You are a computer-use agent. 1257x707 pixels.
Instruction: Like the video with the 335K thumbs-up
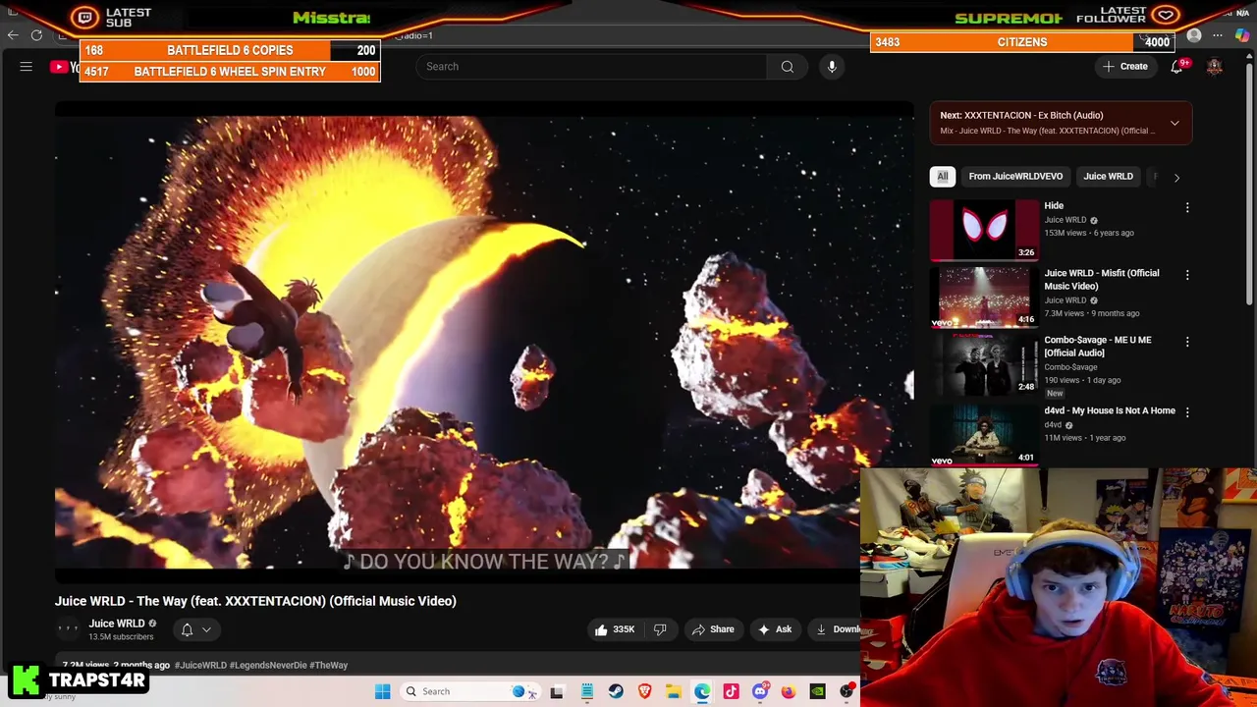pyautogui.click(x=614, y=629)
